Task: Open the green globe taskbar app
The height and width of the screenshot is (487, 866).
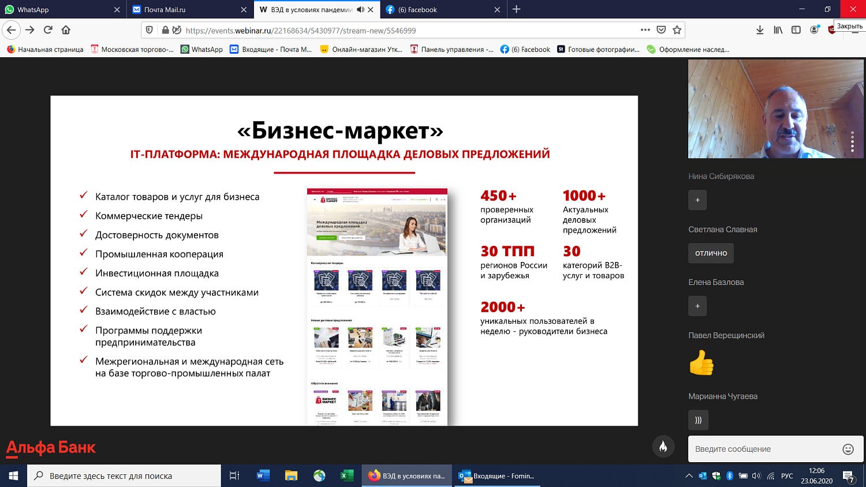Action: (319, 475)
